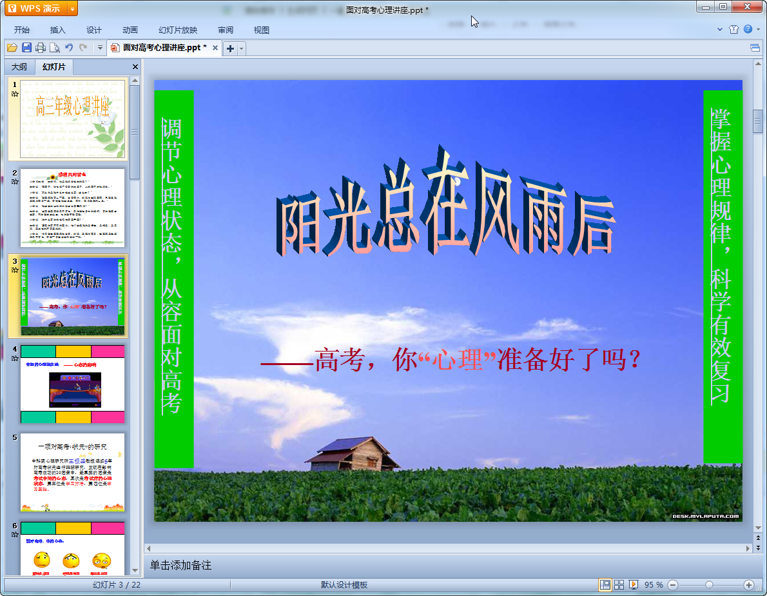
Task: Expand the dropdown arrow beside WPS 演示
Action: pyautogui.click(x=72, y=8)
